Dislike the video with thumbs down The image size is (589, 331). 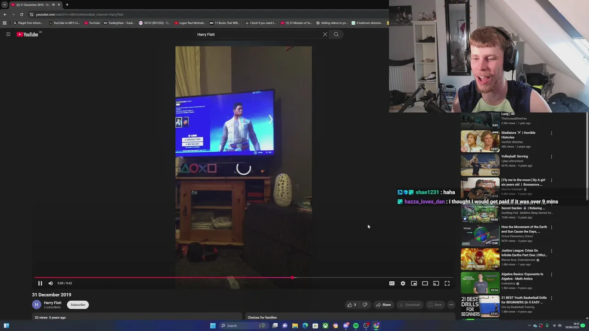365,305
